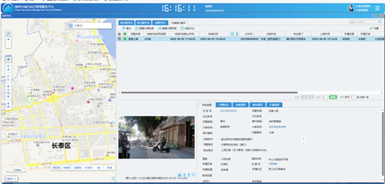The height and width of the screenshot is (184, 385).
Task: Click the user avatar in the header
Action: coord(351,8)
